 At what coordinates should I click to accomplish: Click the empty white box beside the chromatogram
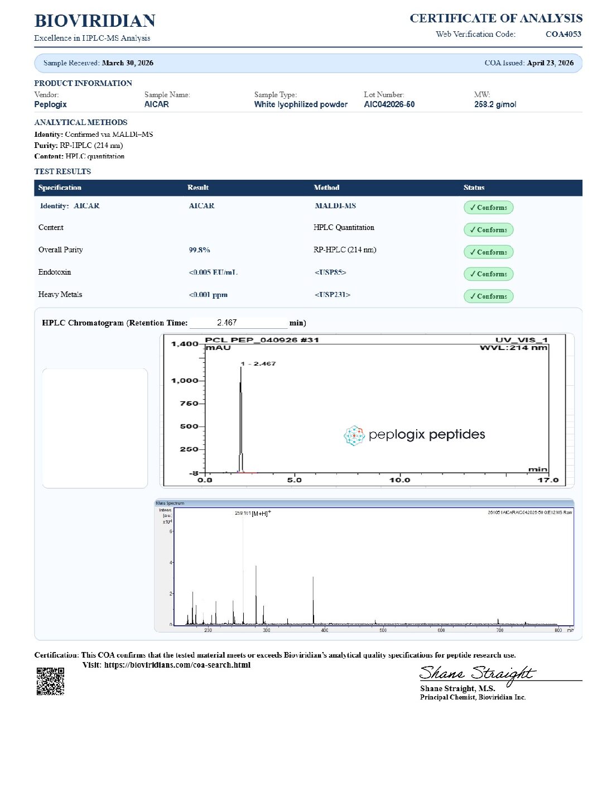coord(95,428)
